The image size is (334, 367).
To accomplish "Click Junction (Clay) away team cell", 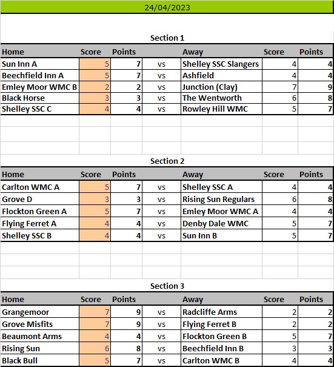I will (x=221, y=87).
